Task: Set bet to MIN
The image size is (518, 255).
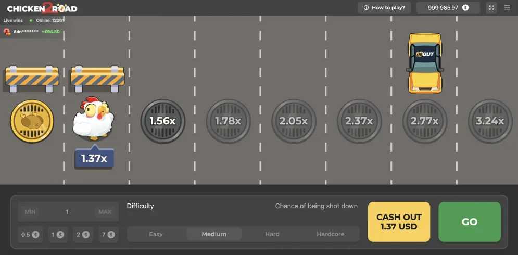Action: pos(30,212)
